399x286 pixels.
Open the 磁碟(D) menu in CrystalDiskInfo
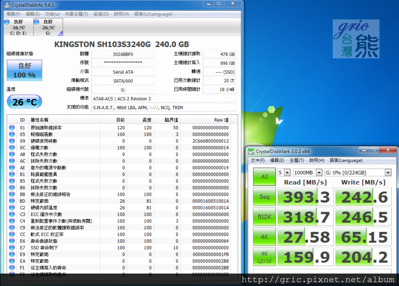101,14
